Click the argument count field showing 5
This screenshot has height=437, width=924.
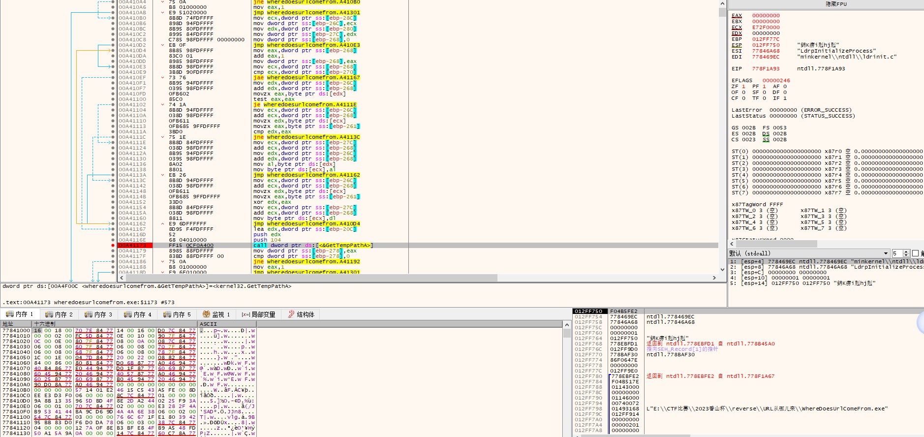tap(897, 253)
